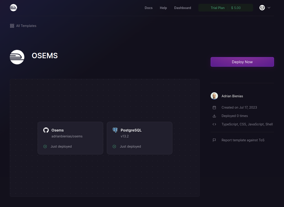Click the check icon on PostgreSQL card
Image resolution: width=284 pixels, height=207 pixels.
click(114, 146)
